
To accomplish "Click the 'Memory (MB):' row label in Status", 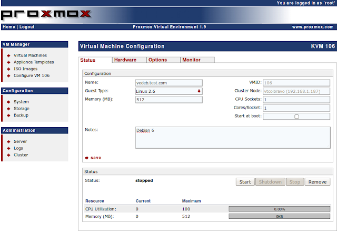I will tap(100, 217).
